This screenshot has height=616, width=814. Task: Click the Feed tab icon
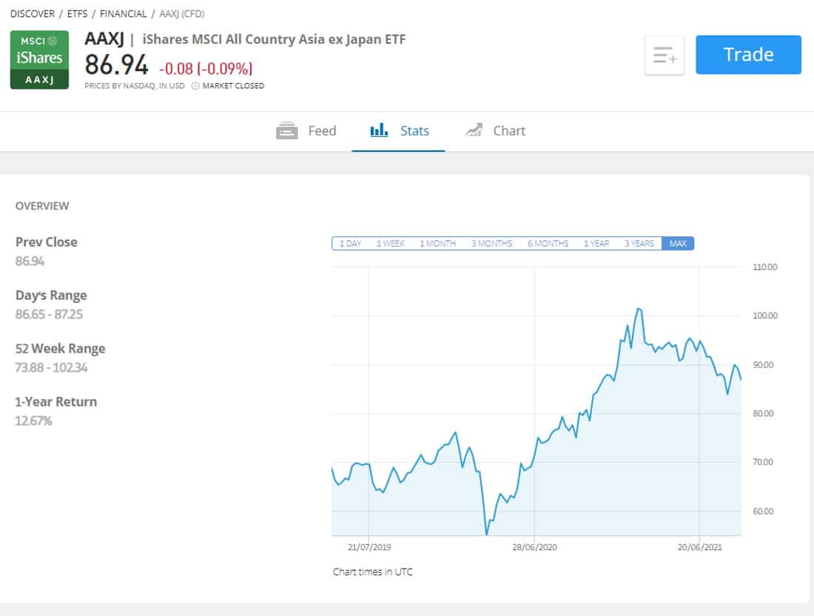(x=286, y=130)
